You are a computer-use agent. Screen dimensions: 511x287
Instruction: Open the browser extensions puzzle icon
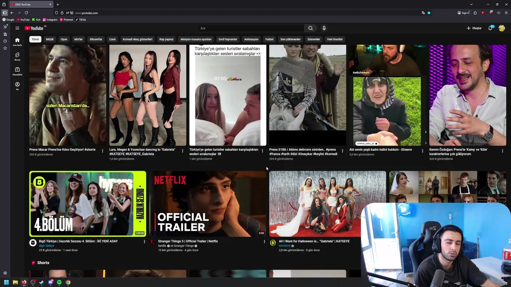(475, 13)
